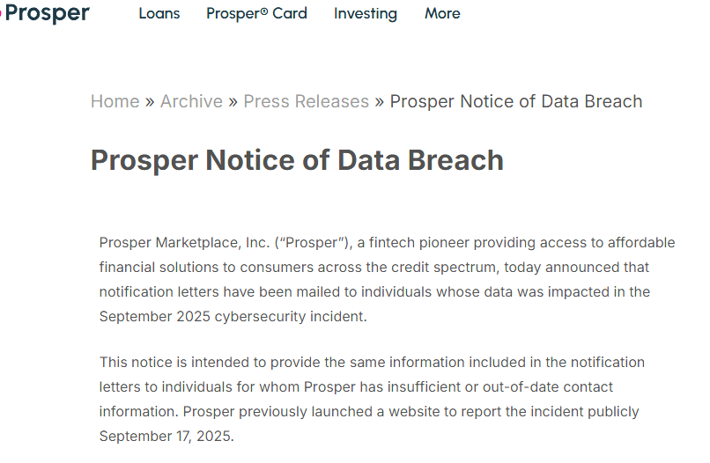Expand the More navigation menu
Viewport: 710px width, 463px height.
[x=442, y=13]
